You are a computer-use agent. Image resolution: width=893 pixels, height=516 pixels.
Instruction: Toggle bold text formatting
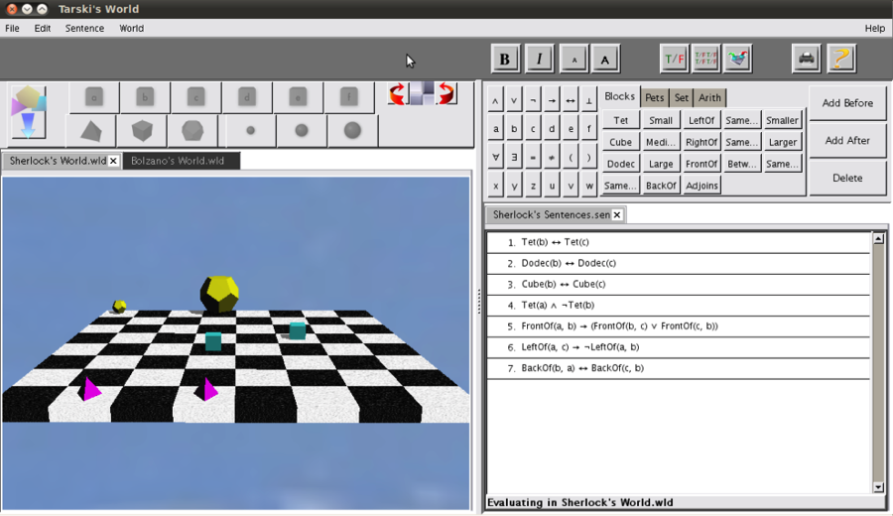[x=504, y=59]
